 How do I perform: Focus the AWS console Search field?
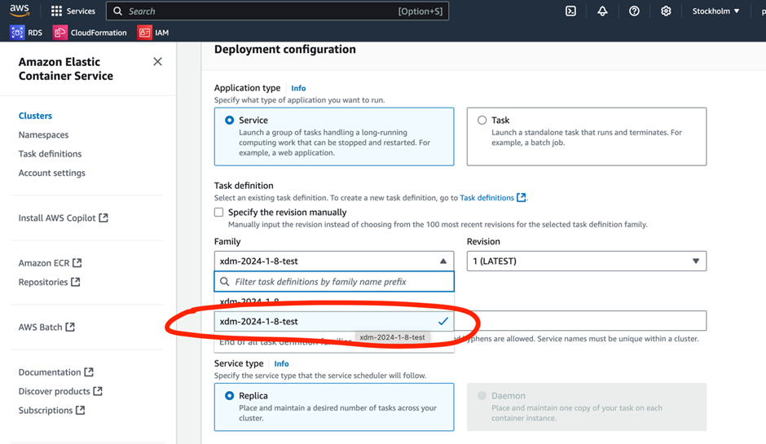click(x=278, y=11)
